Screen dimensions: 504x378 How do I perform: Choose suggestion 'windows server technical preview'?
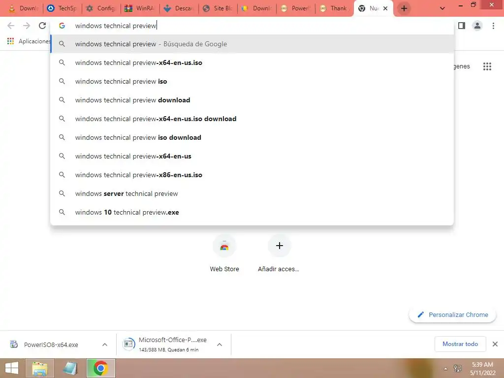click(x=252, y=193)
